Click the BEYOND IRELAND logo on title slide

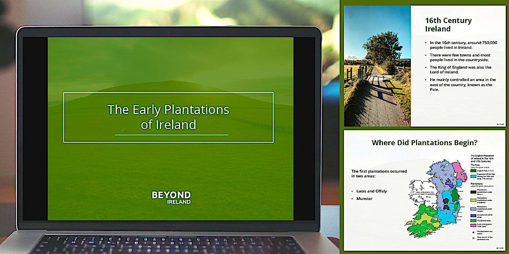pos(170,197)
